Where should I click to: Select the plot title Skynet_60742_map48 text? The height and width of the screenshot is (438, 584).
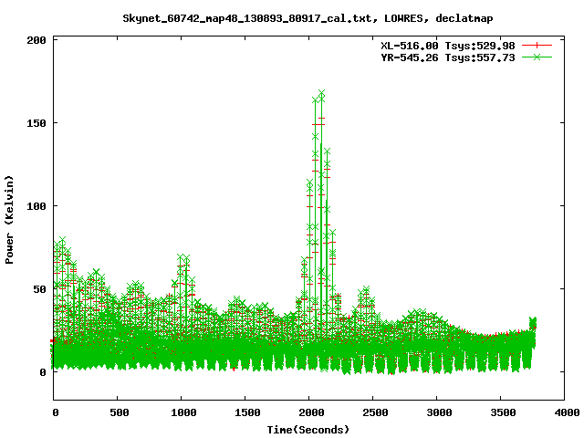(x=308, y=18)
